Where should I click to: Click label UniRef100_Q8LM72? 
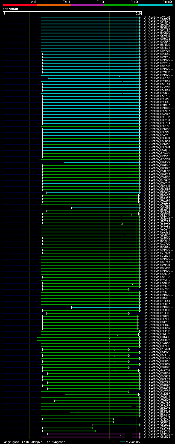click(157, 437)
